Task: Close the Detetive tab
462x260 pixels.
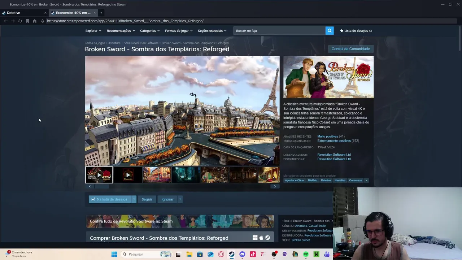Action: point(45,13)
